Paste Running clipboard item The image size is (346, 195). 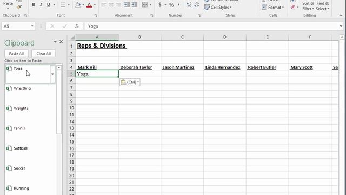click(30, 190)
